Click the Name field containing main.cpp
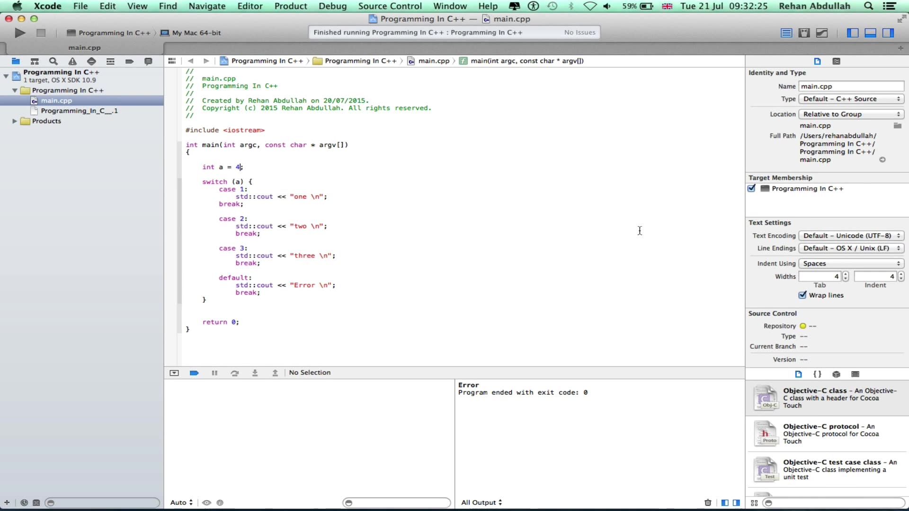909x511 pixels. point(851,86)
